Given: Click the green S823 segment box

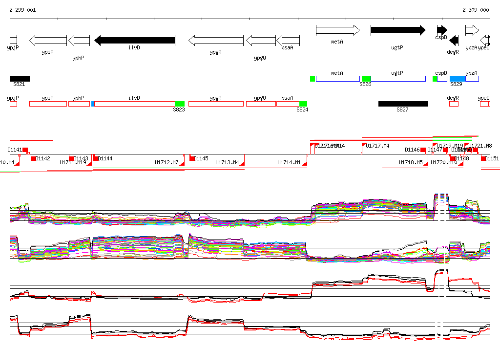Looking at the screenshot, I should (x=180, y=104).
